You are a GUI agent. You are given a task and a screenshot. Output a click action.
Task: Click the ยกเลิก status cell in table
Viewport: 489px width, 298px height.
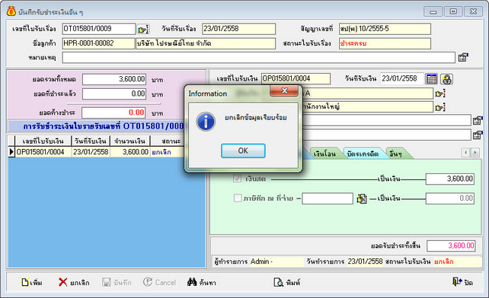point(168,152)
